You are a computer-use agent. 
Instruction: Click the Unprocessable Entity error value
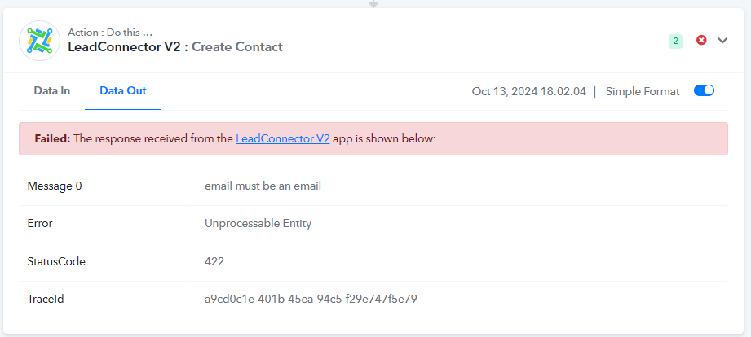click(258, 224)
